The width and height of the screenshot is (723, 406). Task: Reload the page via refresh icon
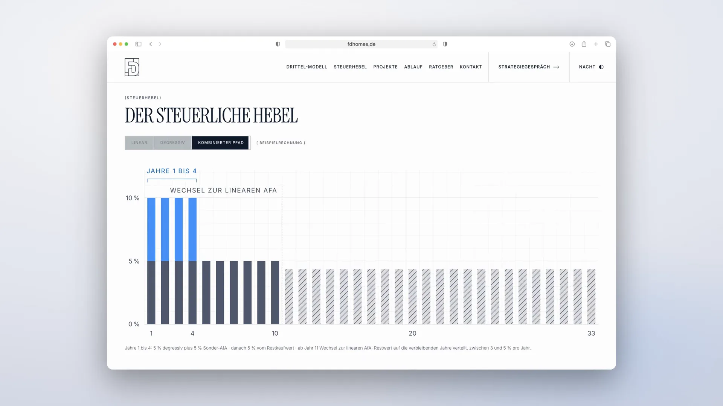coord(434,44)
